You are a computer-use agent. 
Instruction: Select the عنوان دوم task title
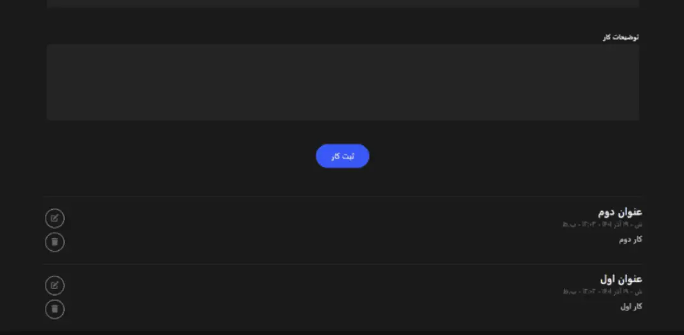(x=620, y=212)
